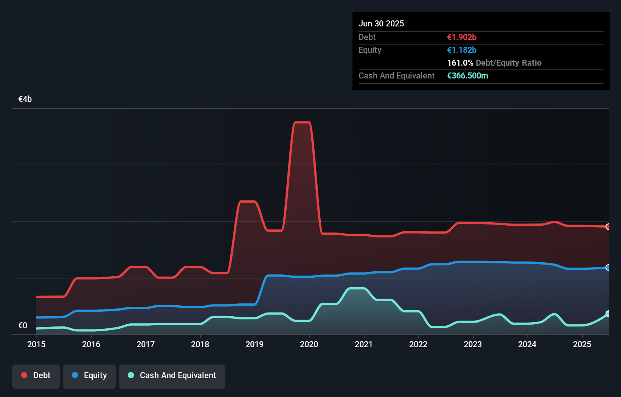The image size is (621, 397).
Task: Click the teal Cash legend dot
Action: 131,375
